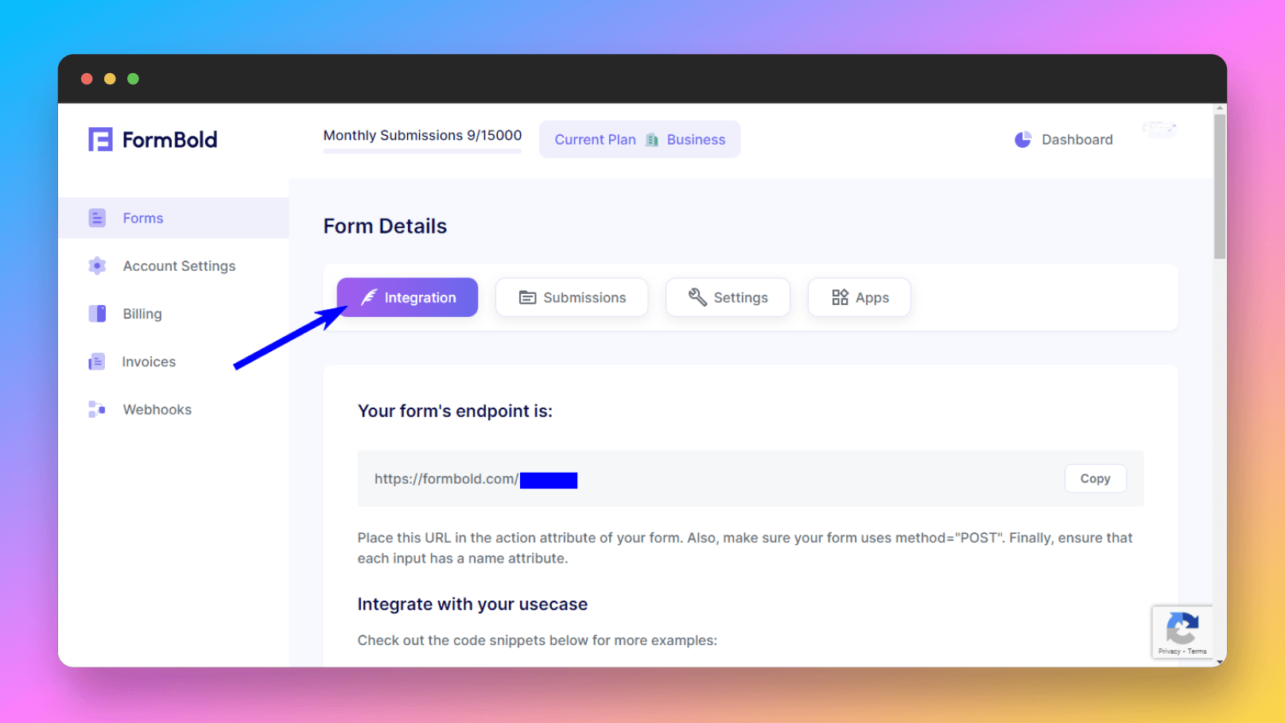Go to the form Settings tab
Viewport: 1285px width, 723px height.
(728, 298)
